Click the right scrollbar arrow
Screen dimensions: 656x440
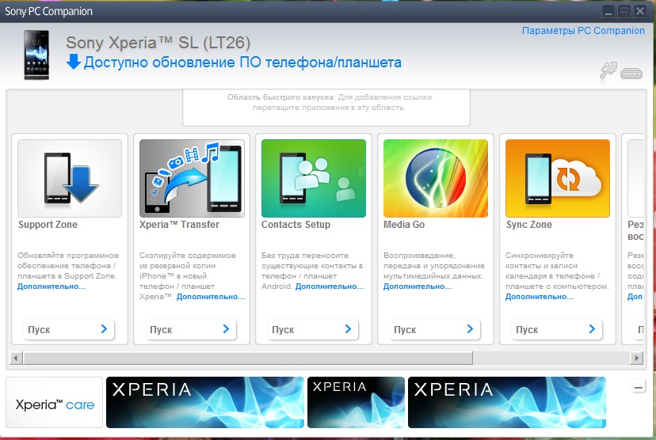(x=636, y=358)
